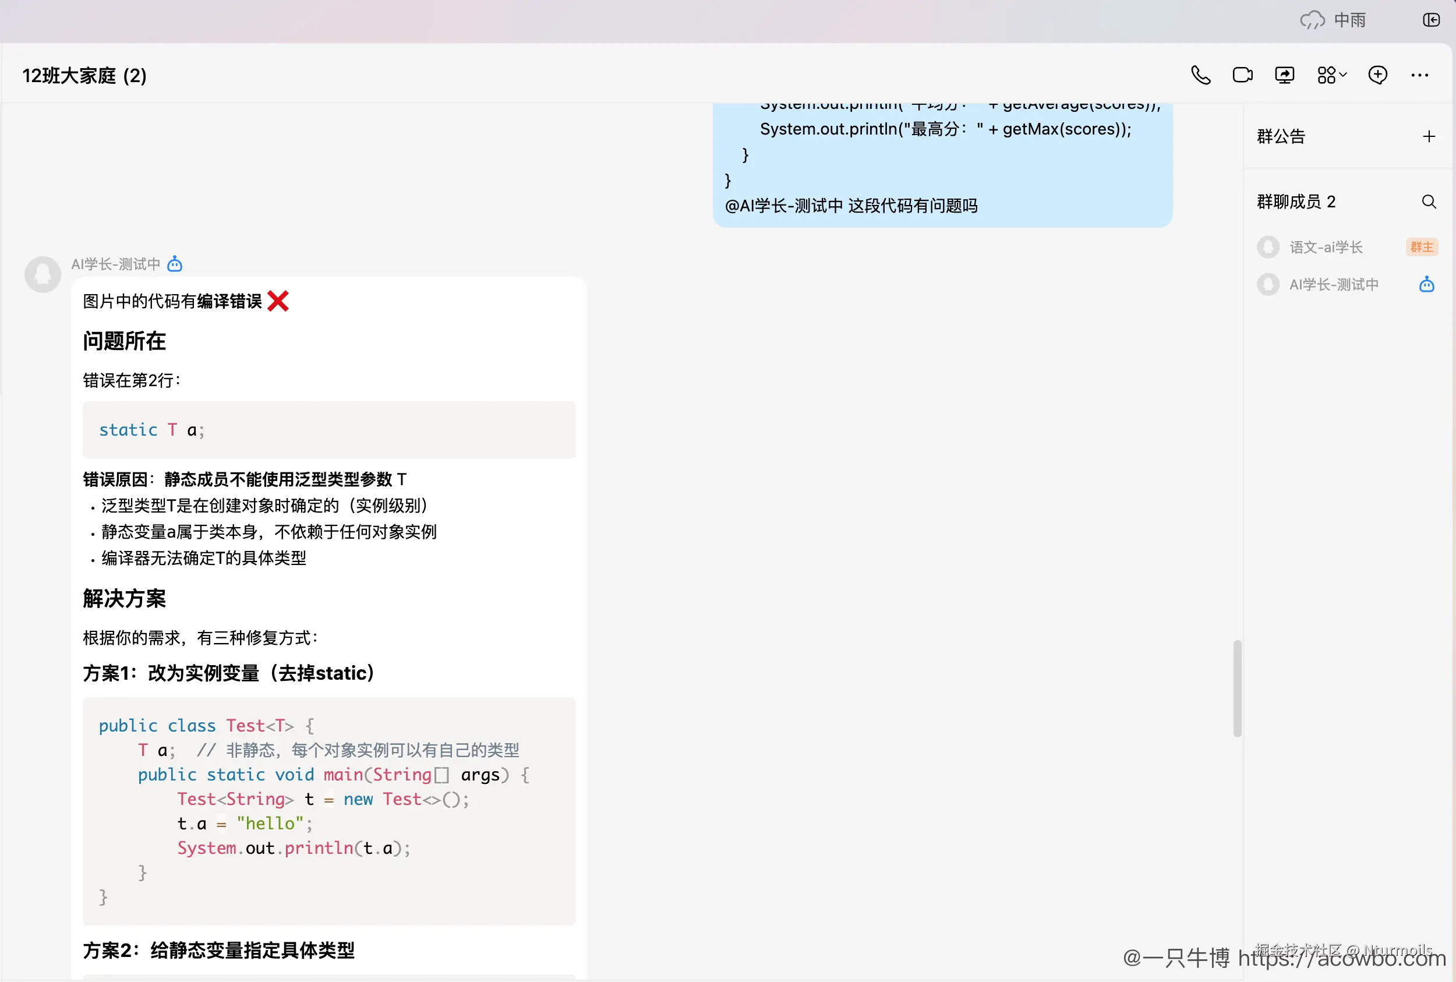Image resolution: width=1456 pixels, height=982 pixels.
Task: Open the more options ellipsis menu
Action: [1420, 75]
